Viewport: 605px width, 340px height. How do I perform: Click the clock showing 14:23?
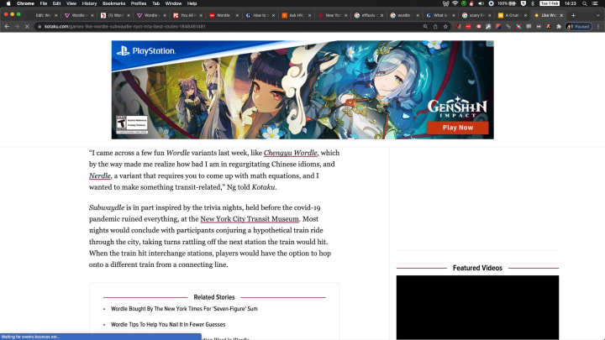pos(571,3)
